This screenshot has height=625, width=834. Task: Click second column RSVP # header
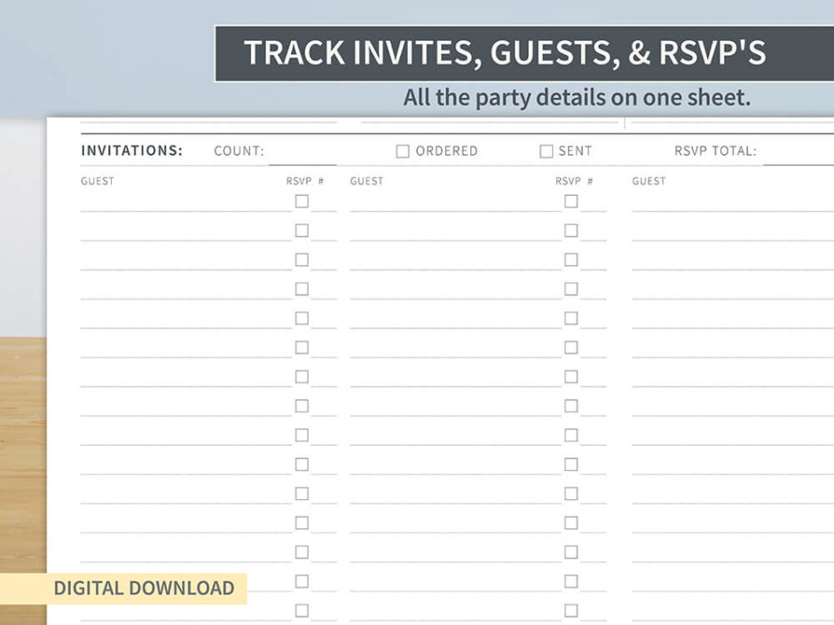point(574,181)
